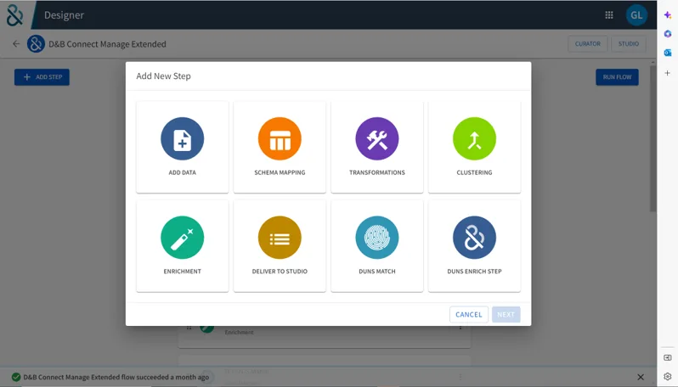
Task: Click the Add New Step title
Action: coord(163,76)
